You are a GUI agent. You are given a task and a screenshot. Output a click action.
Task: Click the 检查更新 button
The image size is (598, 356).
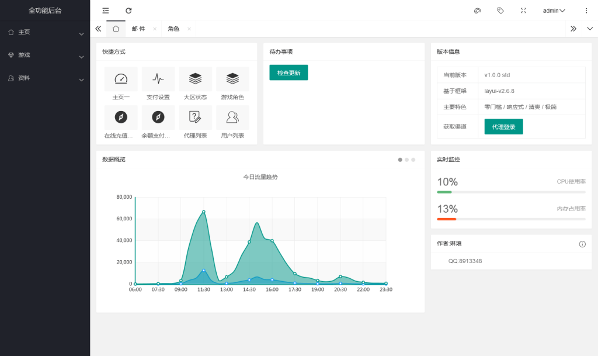[288, 72]
